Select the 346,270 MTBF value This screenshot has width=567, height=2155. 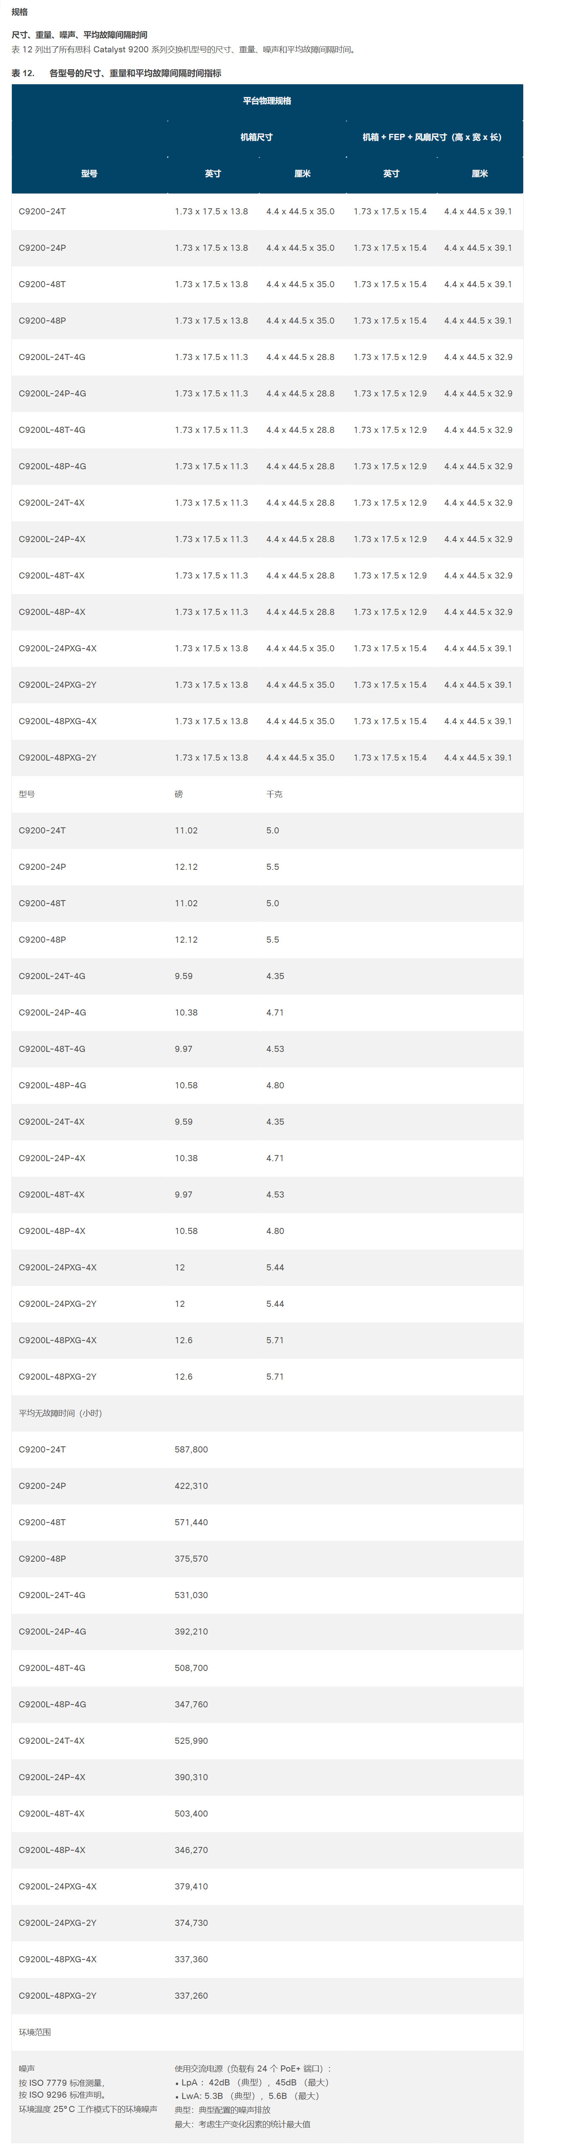click(x=191, y=1850)
